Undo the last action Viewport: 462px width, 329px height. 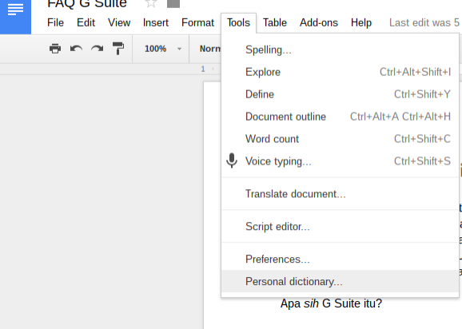[76, 49]
